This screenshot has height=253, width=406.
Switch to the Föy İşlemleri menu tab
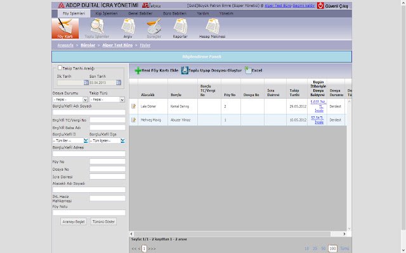pyautogui.click(x=74, y=13)
